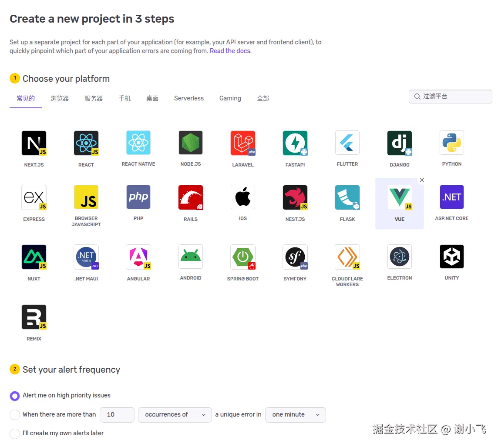Pick the Nest.js platform icon
498x447 pixels.
[x=295, y=197]
